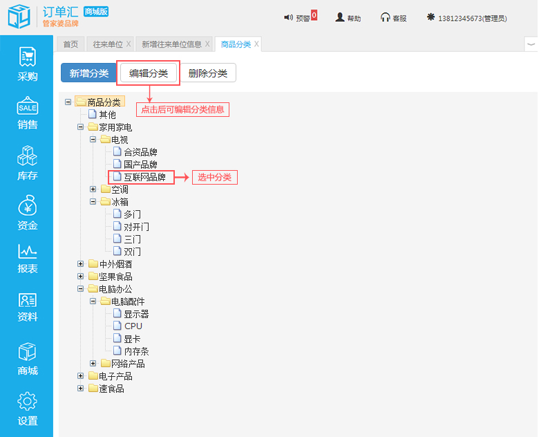
Task: Click the red 预警 count badge
Action: pos(314,15)
